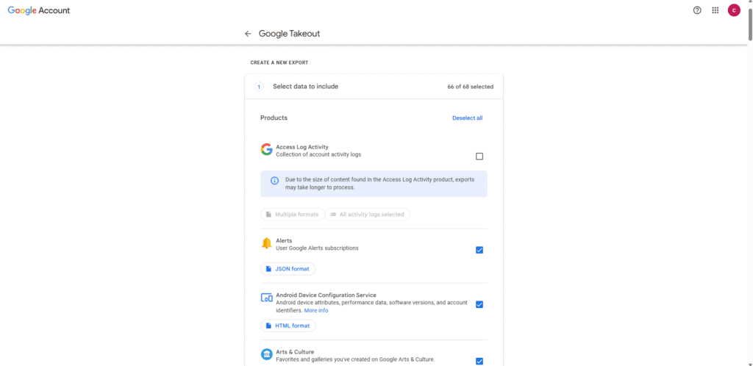This screenshot has width=753, height=366.
Task: Click the info icon in blue notice
Action: point(275,180)
